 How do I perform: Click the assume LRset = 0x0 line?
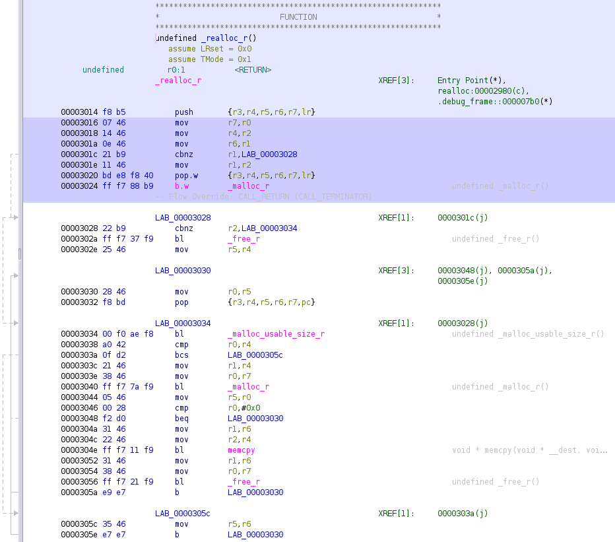click(x=210, y=49)
